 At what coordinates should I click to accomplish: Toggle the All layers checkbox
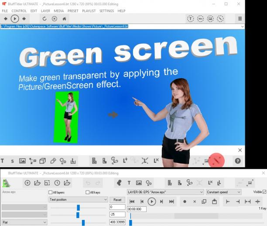click(x=51, y=192)
